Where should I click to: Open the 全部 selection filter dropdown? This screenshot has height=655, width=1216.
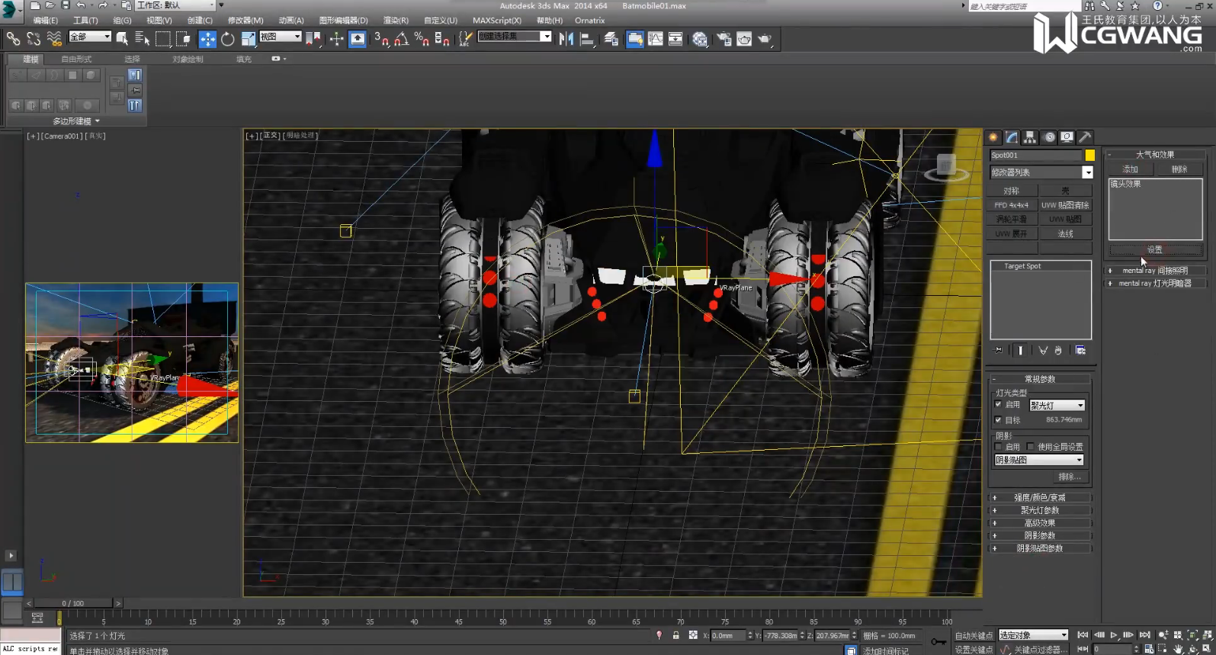(90, 37)
